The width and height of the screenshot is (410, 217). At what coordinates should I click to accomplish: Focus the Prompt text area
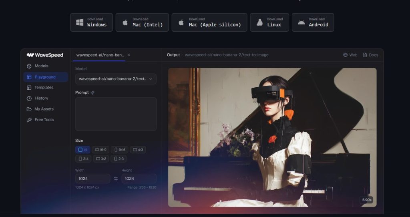coord(116,114)
